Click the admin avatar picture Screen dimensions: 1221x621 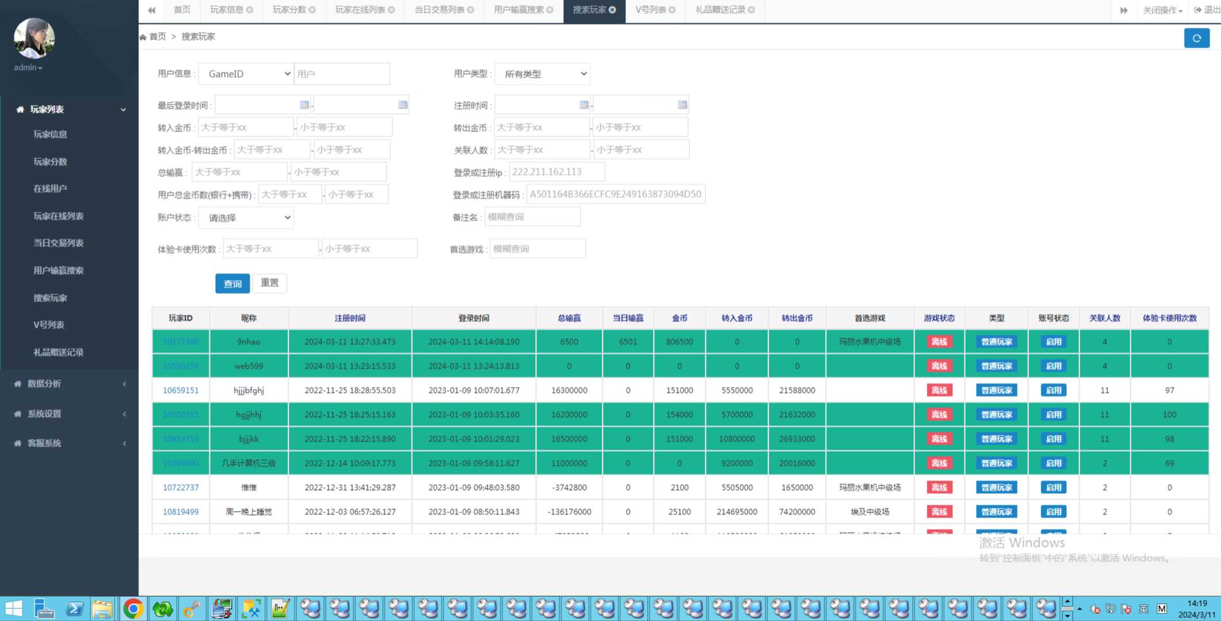(x=34, y=39)
